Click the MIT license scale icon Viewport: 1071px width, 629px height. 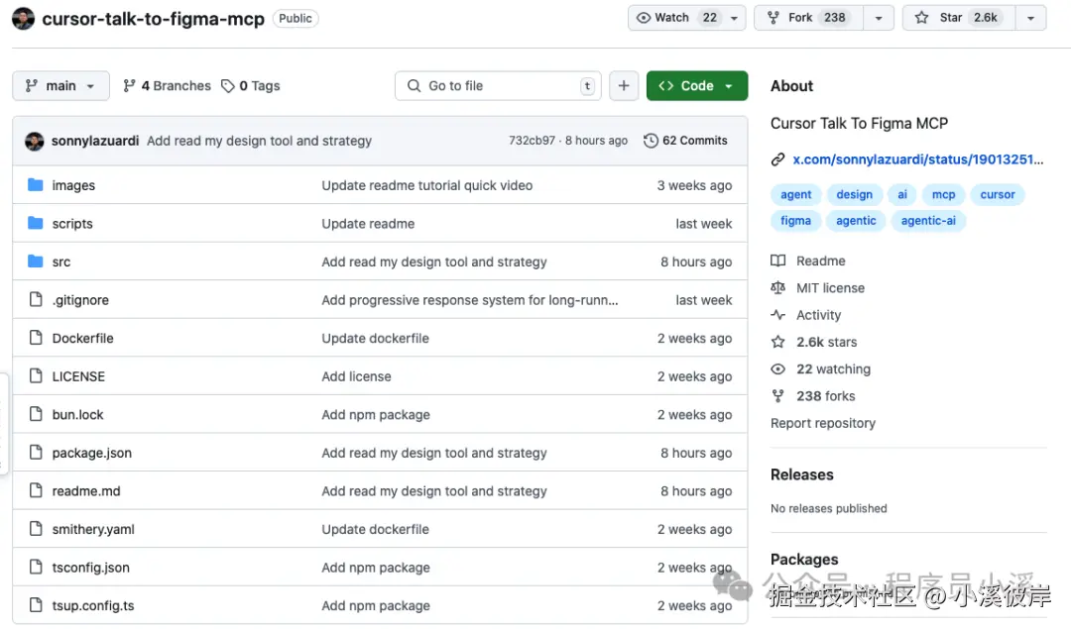[x=778, y=288]
